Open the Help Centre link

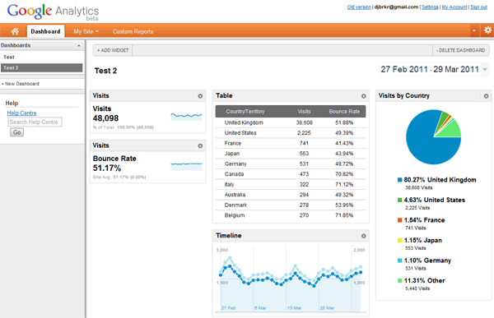click(21, 113)
